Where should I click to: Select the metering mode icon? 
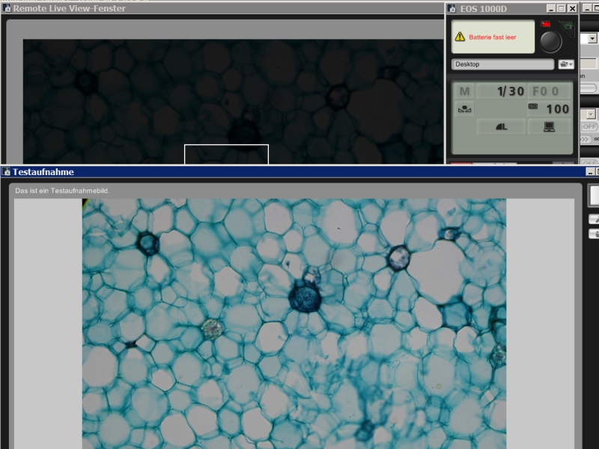(465, 109)
